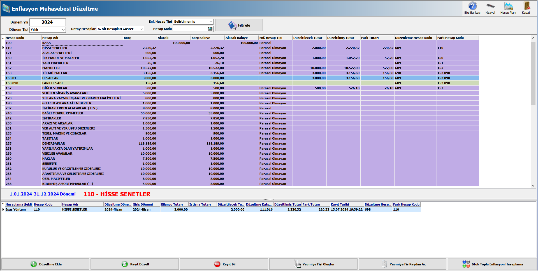Click the upper grid vertical scrollbar
Screen dimensions: 538x271
[x=533, y=73]
